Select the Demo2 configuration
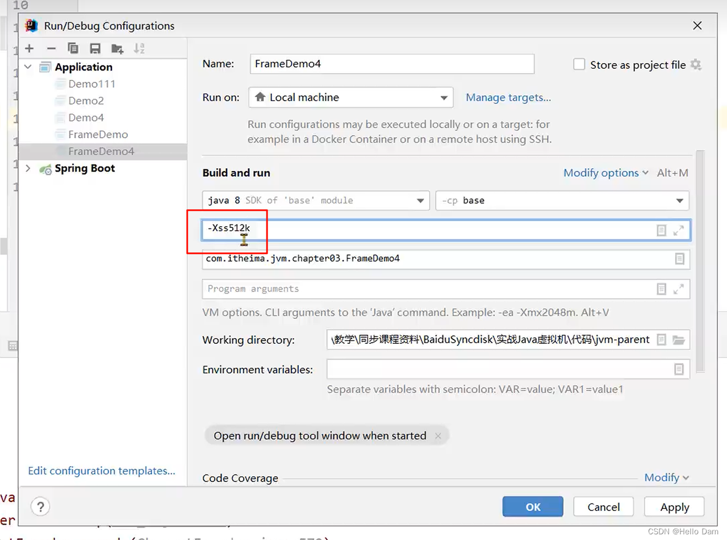The width and height of the screenshot is (727, 540). pyautogui.click(x=86, y=101)
